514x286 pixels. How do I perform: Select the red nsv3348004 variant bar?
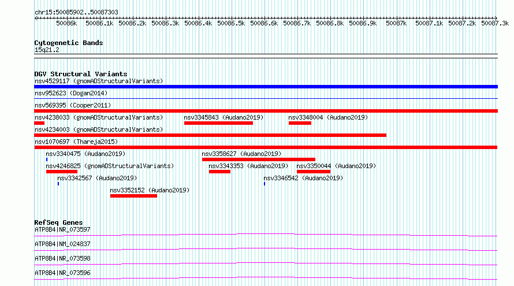[x=300, y=123]
